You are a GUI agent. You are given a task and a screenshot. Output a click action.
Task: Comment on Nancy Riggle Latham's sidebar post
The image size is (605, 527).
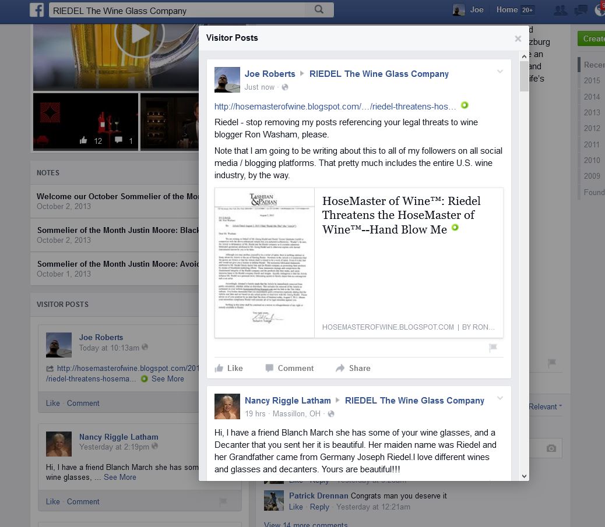[83, 502]
